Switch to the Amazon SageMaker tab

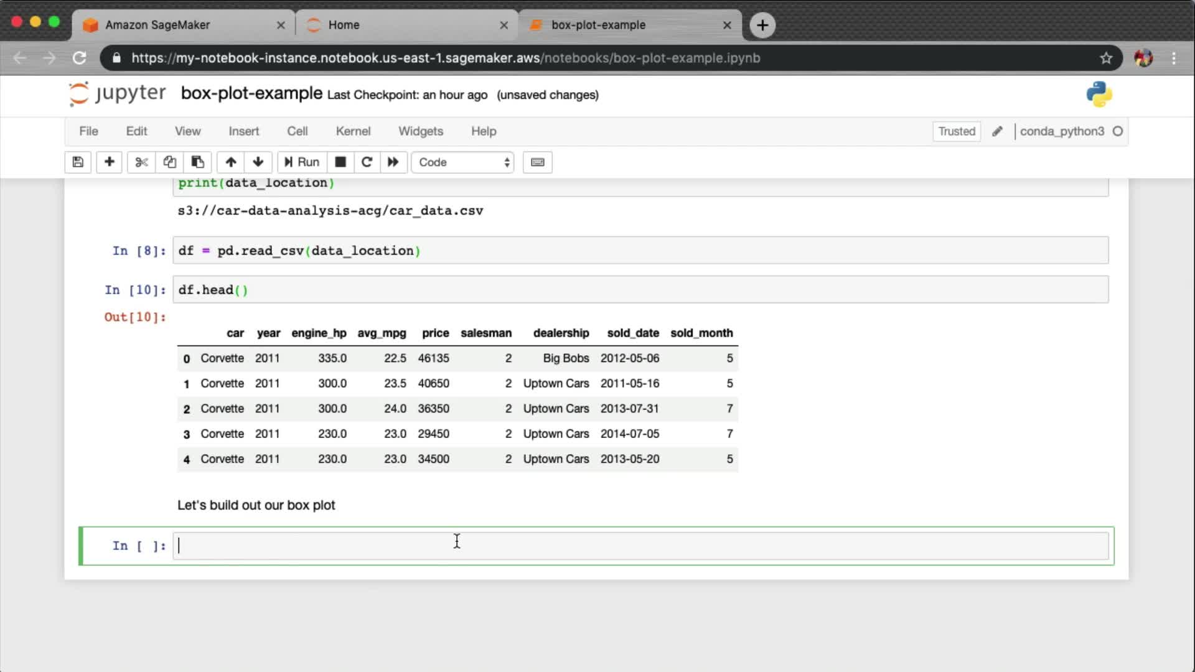click(x=157, y=25)
